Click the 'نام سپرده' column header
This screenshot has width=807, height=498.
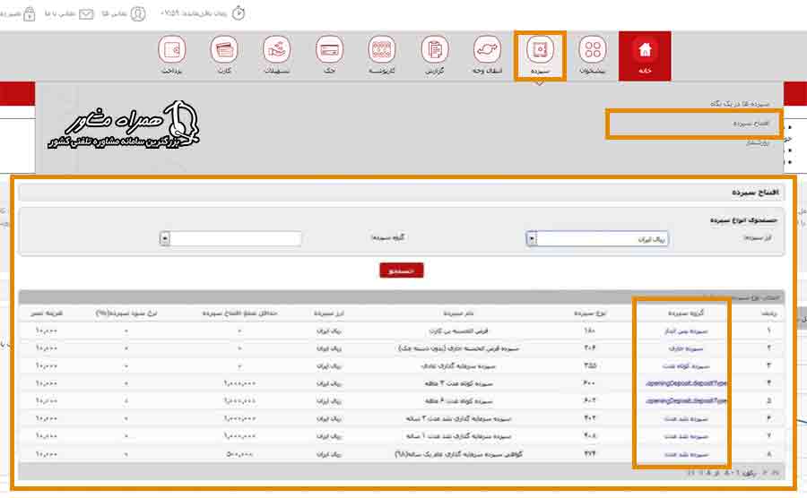(458, 313)
